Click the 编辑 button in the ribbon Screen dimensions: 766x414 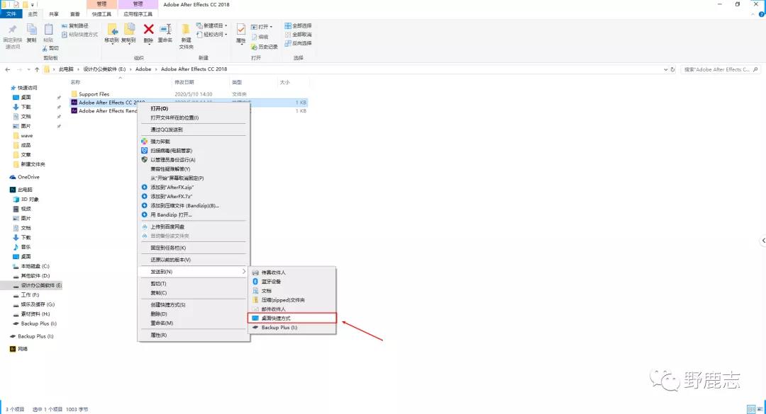tap(260, 37)
